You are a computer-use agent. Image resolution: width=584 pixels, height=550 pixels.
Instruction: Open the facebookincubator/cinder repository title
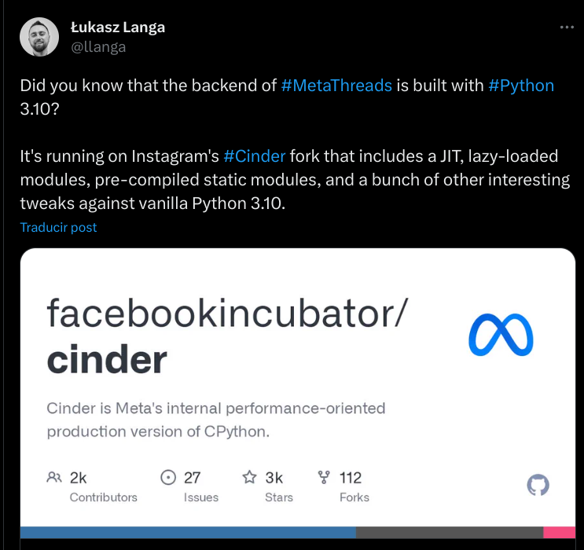pyautogui.click(x=227, y=336)
